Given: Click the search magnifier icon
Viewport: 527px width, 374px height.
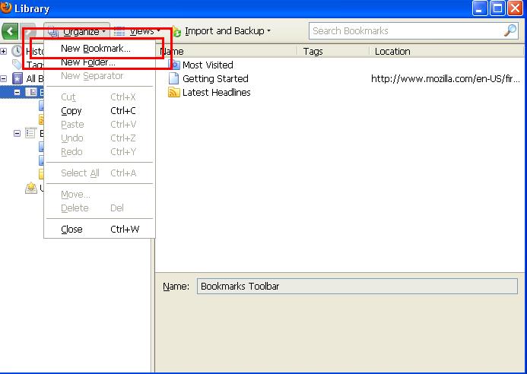Looking at the screenshot, I should pos(510,31).
